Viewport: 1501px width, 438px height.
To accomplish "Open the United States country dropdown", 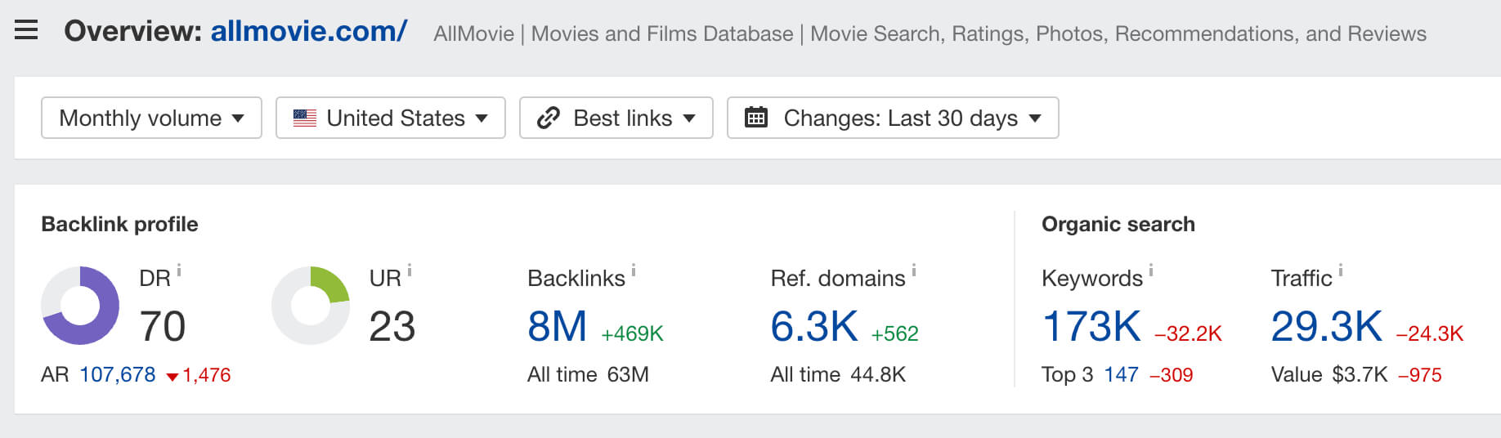I will point(390,118).
